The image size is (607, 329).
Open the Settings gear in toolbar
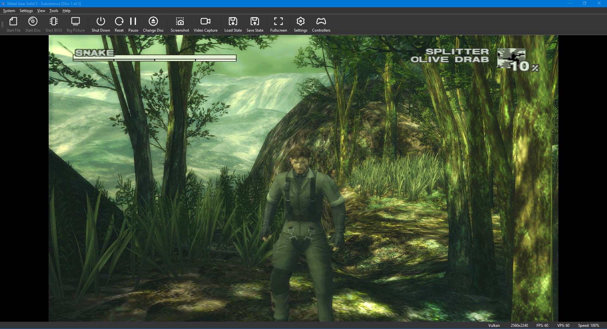coord(300,21)
